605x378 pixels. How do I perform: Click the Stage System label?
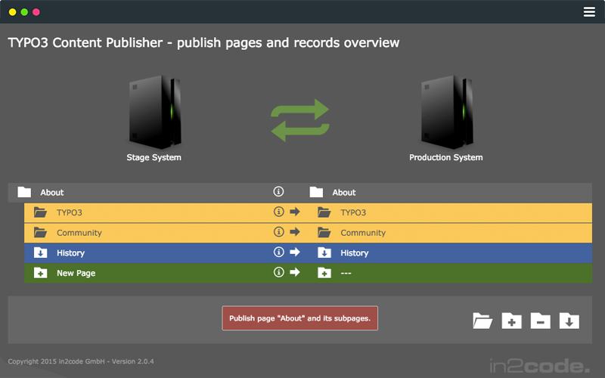154,157
